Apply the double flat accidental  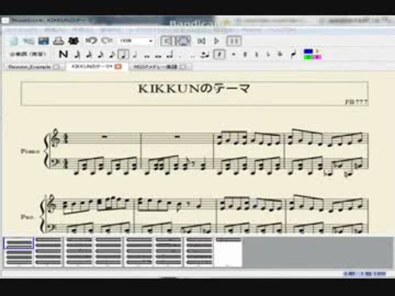[280, 54]
